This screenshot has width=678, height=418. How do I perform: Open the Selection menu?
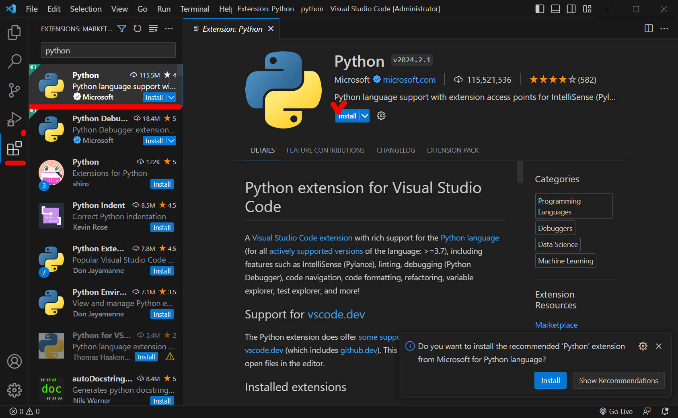pyautogui.click(x=86, y=9)
